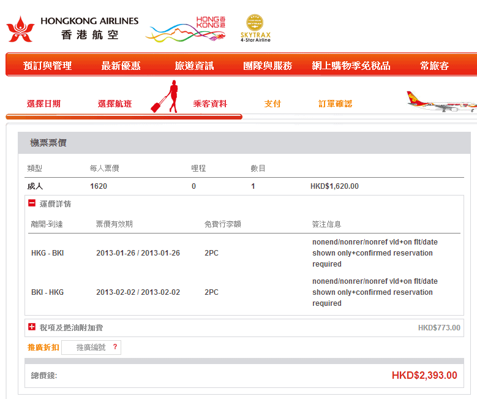Screen dimensions: 477x399
Task: Click the airplane image on the right
Action: tap(441, 101)
